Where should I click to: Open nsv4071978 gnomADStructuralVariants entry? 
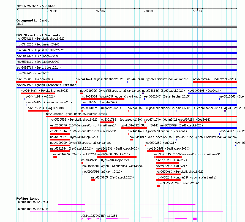(47, 85)
